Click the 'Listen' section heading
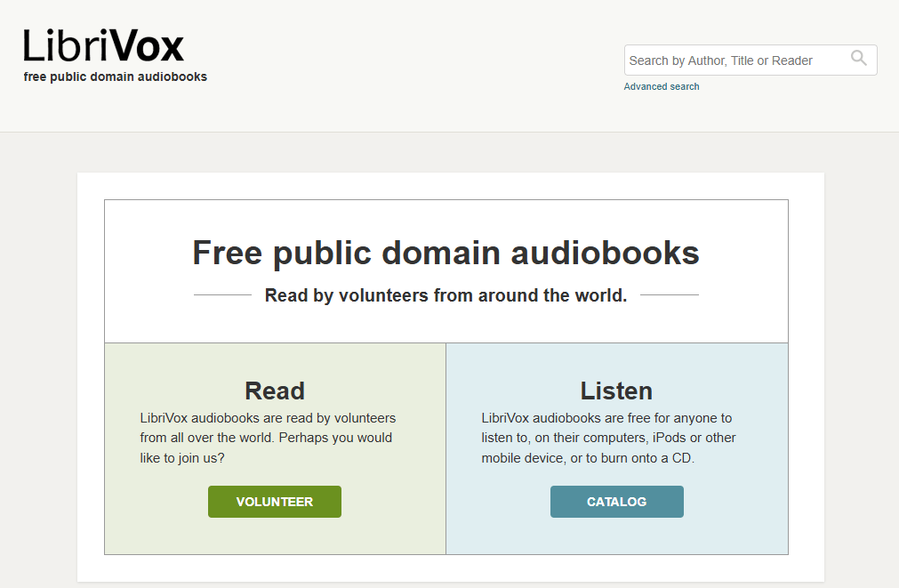The width and height of the screenshot is (899, 588). coord(616,391)
